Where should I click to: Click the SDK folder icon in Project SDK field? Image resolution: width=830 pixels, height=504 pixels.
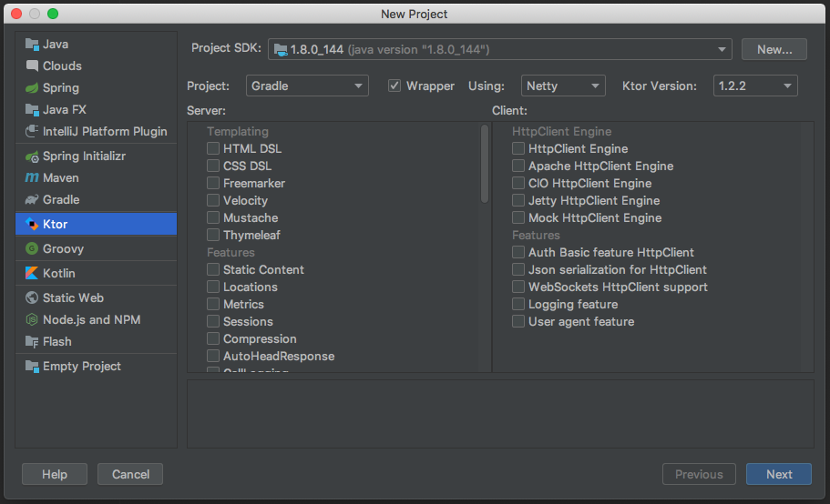pyautogui.click(x=281, y=50)
